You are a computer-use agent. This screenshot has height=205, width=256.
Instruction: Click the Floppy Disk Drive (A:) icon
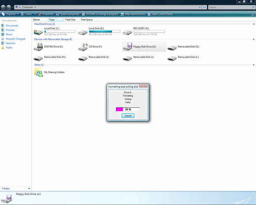pos(128,47)
